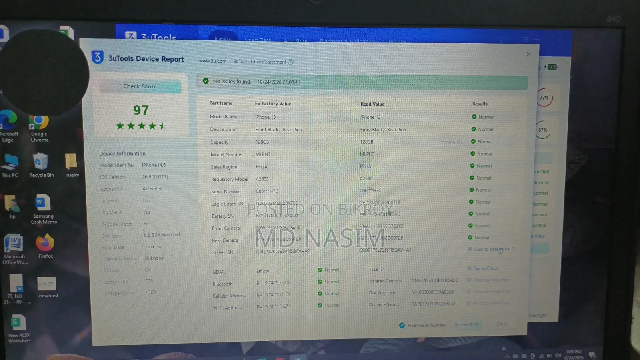
Task: Click the Device Information heading
Action: click(x=122, y=154)
